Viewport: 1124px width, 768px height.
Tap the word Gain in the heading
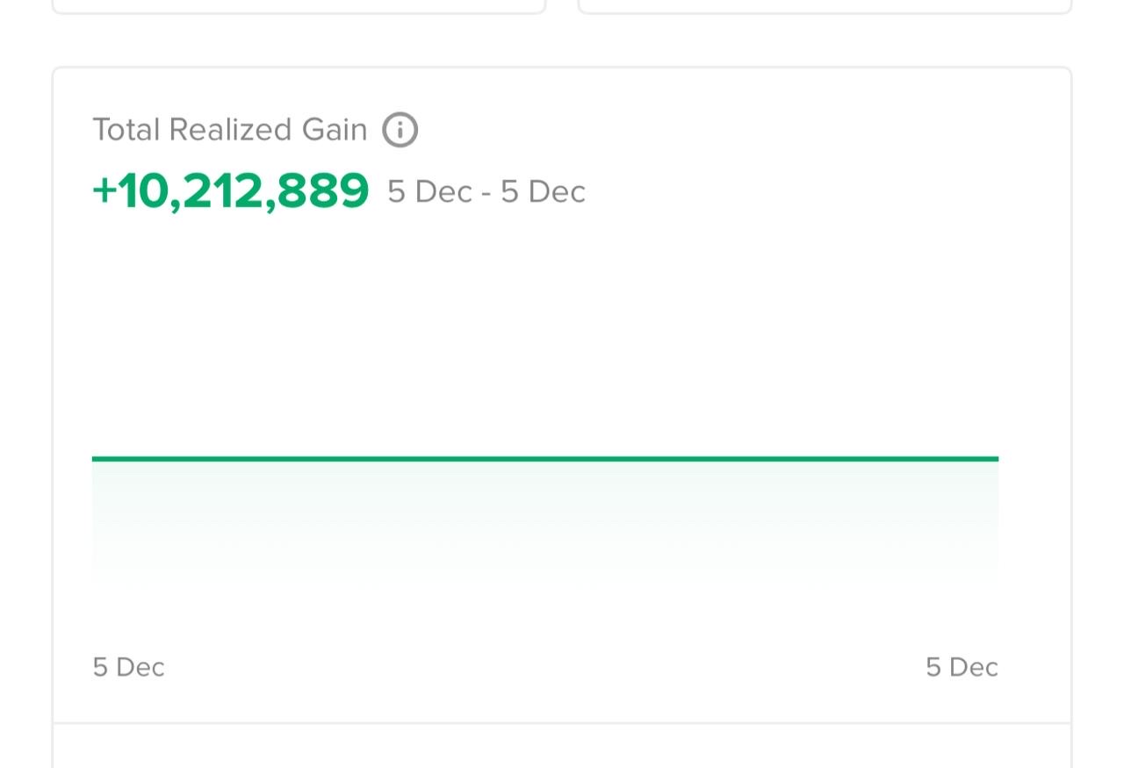[x=335, y=130]
